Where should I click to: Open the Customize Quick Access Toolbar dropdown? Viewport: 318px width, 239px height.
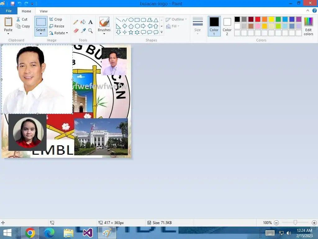(x=32, y=4)
